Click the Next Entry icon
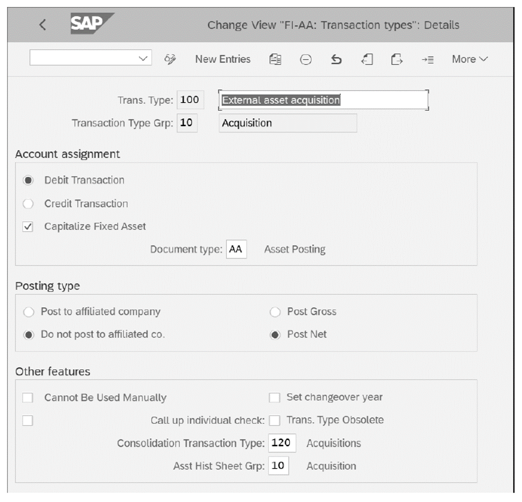The height and width of the screenshot is (502, 522). (x=396, y=59)
